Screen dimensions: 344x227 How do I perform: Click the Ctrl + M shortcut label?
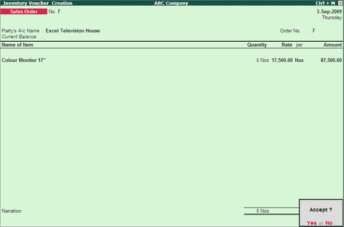tap(325, 3)
